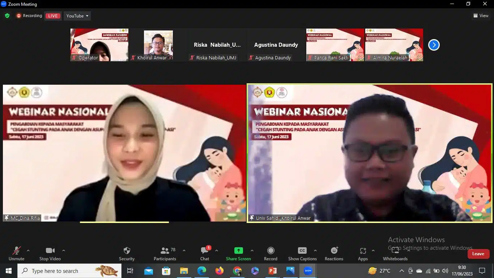Open network settings in system tray
Screen dimensions: 494x278
click(428, 271)
